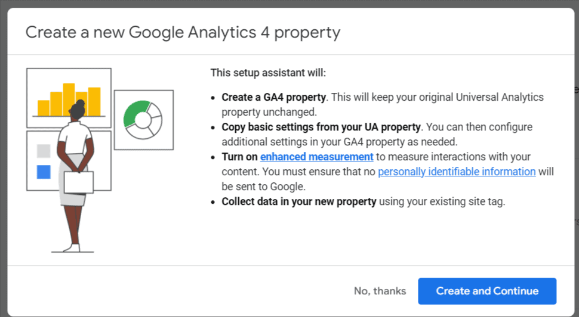Screen dimensions: 579x317
Task: Click the white tablet held by the figure
Action: tap(79, 182)
